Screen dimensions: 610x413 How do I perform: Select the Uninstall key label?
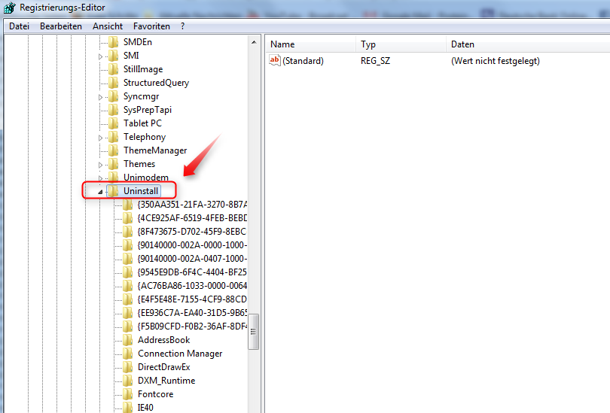tap(141, 191)
